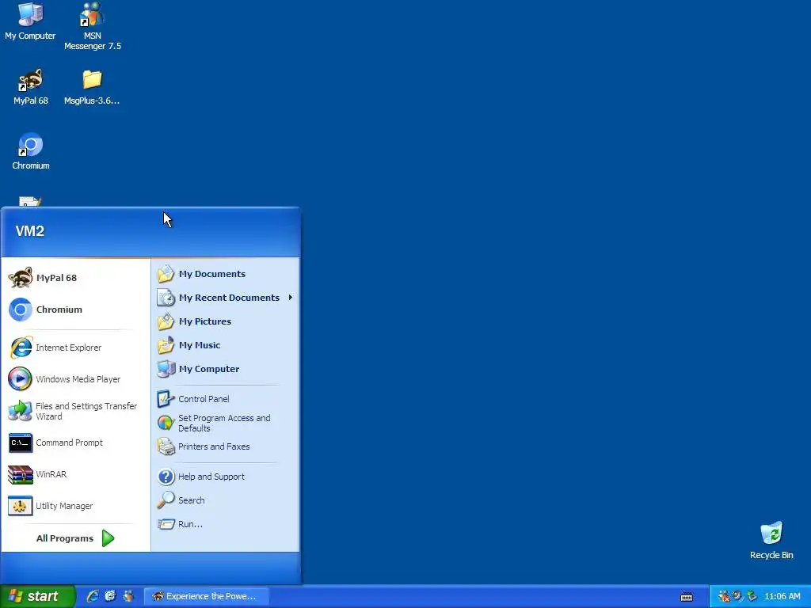This screenshot has height=608, width=811.
Task: Expand the My Recent Documents submenu
Action: (x=226, y=298)
